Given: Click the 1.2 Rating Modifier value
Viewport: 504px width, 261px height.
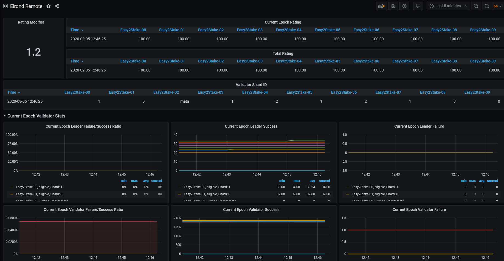Looking at the screenshot, I should (33, 52).
